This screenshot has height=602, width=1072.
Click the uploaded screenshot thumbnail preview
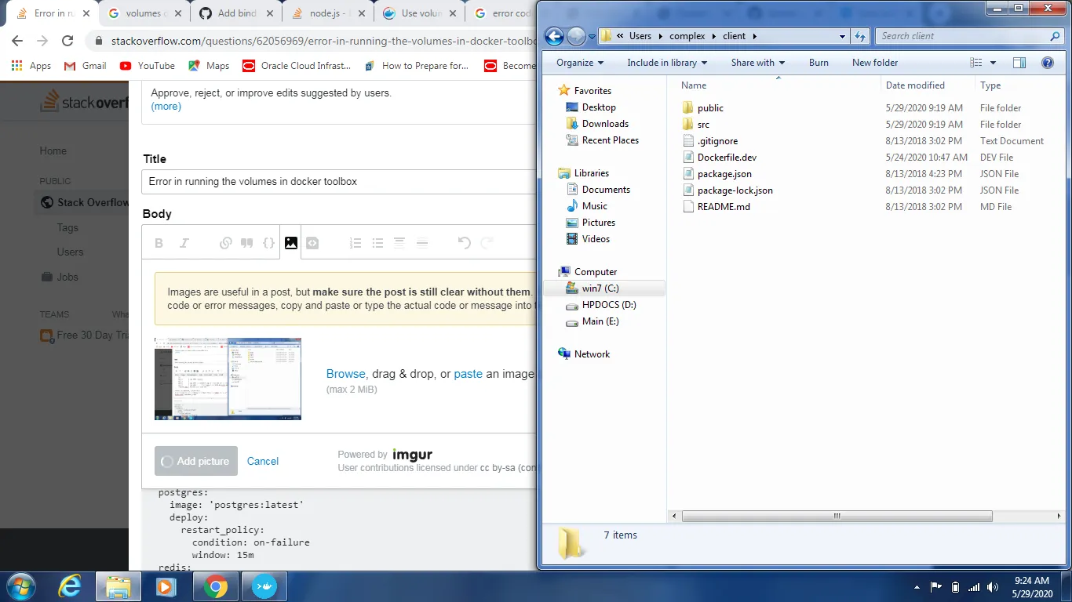point(228,379)
